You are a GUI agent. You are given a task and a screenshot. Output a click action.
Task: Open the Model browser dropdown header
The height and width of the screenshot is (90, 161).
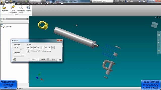tap(4, 19)
